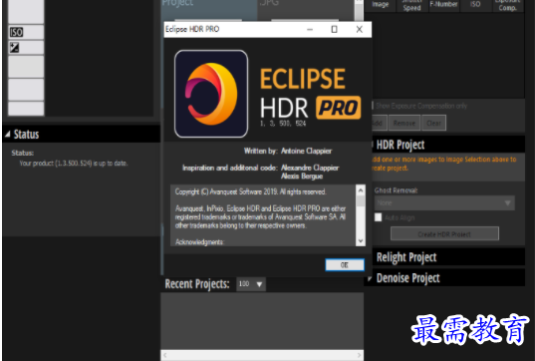The image size is (535, 361).
Task: Minimize the Eclipse HDR PRO window
Action: [x=310, y=29]
